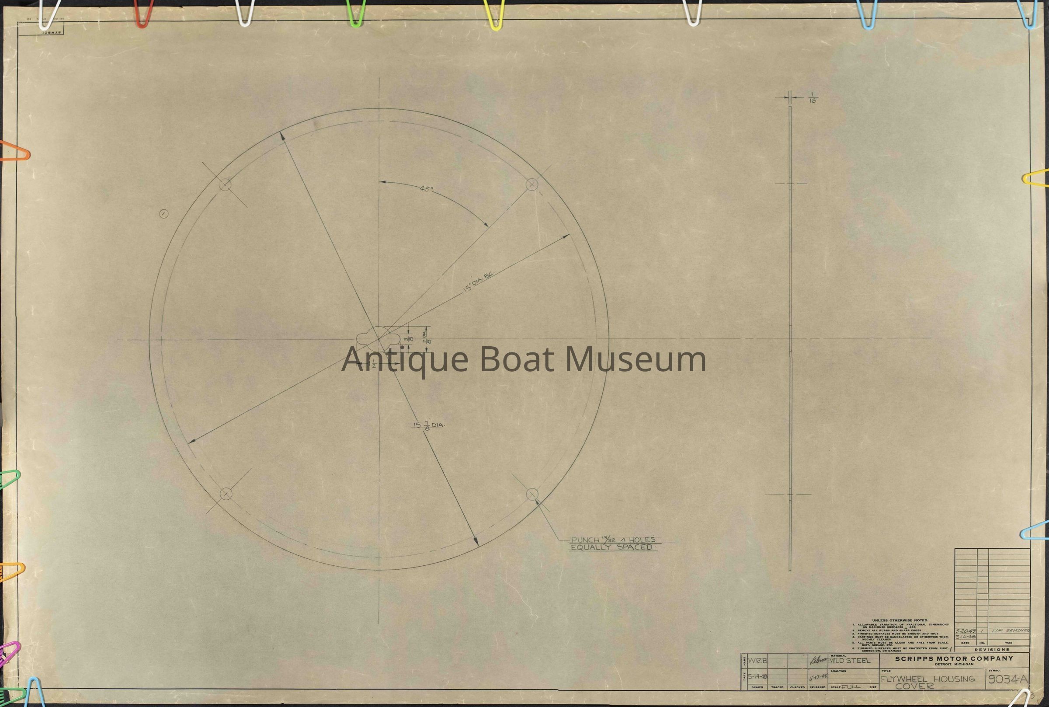Click the upper-right punched bolt hole

[x=531, y=185]
